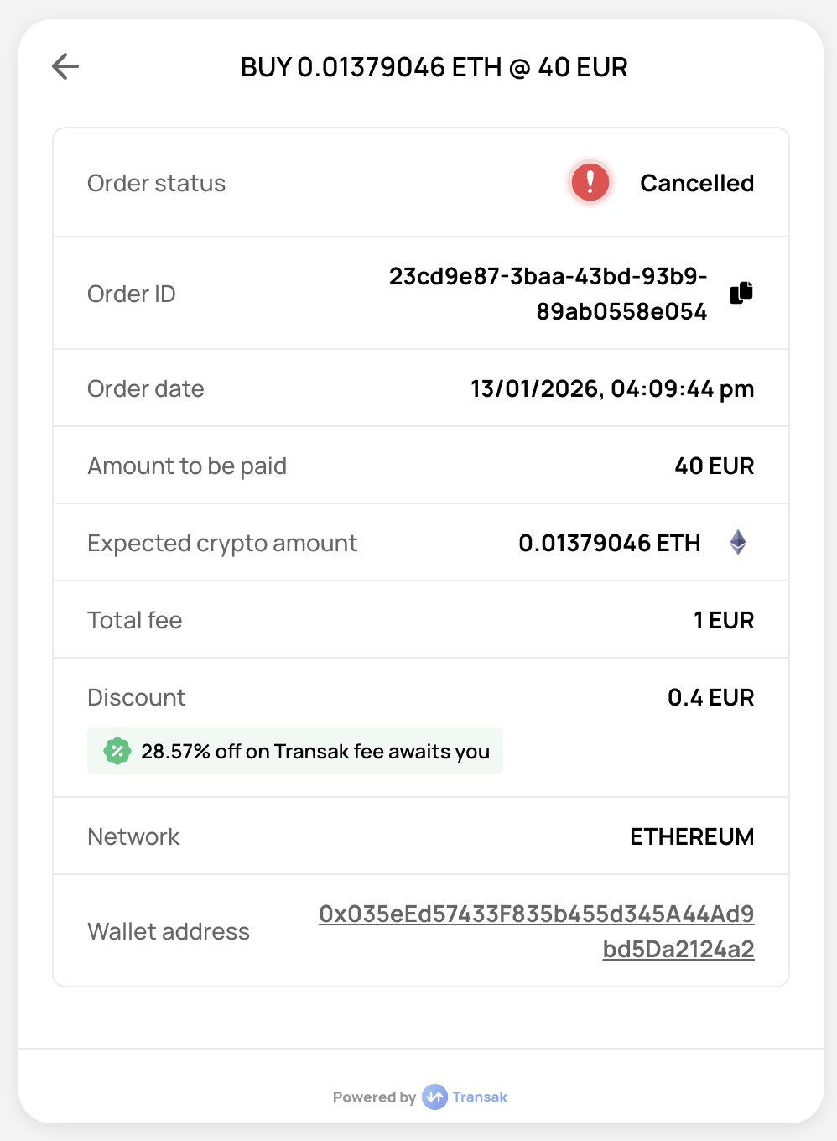Click the green discount percent badge icon
Screen dimensions: 837x1141
pos(117,751)
